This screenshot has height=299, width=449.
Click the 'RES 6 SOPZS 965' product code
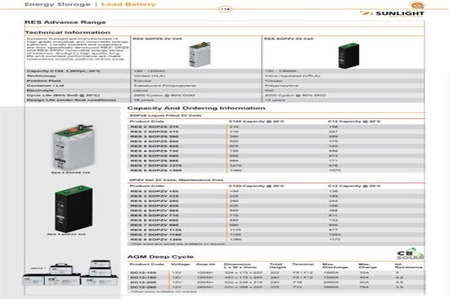tap(154, 161)
